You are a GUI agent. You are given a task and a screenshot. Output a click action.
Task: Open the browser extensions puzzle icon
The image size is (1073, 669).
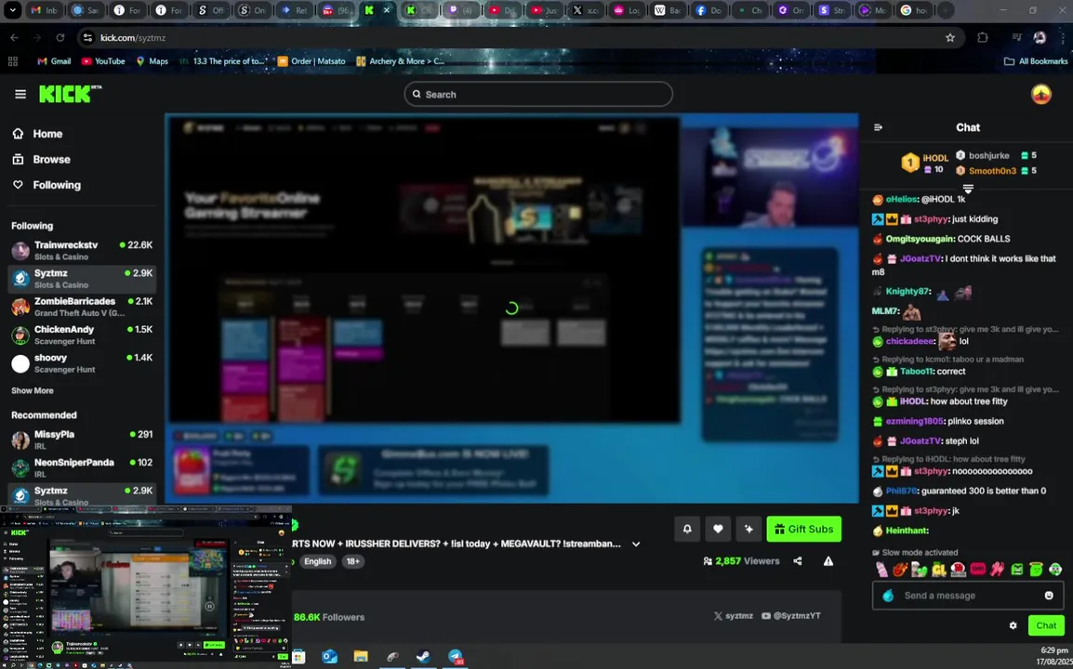pyautogui.click(x=983, y=37)
